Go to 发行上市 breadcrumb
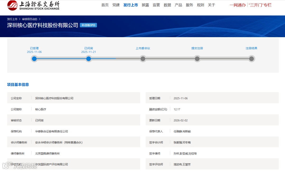This screenshot has width=285, height=171. (12, 19)
